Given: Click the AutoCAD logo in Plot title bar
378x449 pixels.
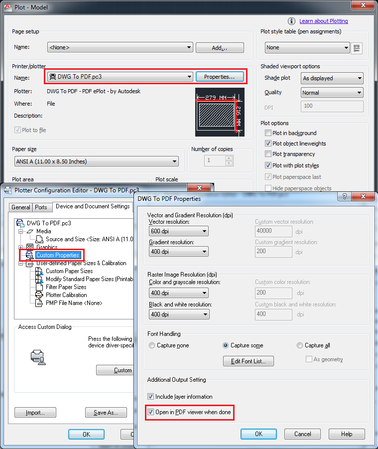Looking at the screenshot, I should pyautogui.click(x=8, y=6).
